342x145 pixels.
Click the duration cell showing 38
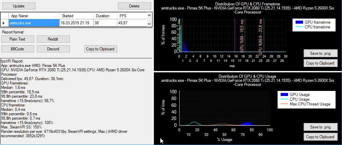pos(105,23)
